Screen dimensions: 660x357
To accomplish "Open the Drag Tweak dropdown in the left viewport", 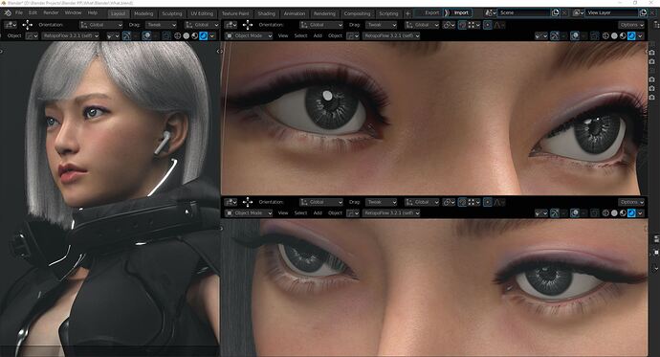I will [161, 25].
